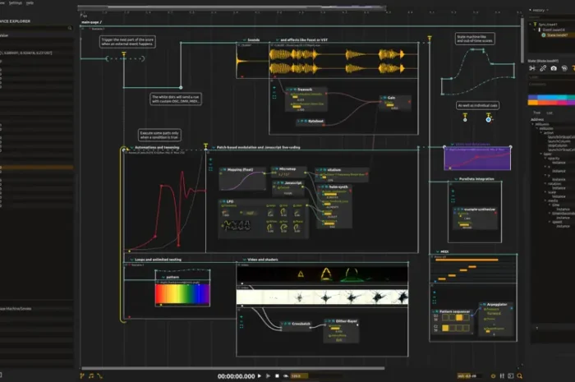Click the link icon in the State inspector
Viewport: 575px width, 382px height.
(544, 68)
